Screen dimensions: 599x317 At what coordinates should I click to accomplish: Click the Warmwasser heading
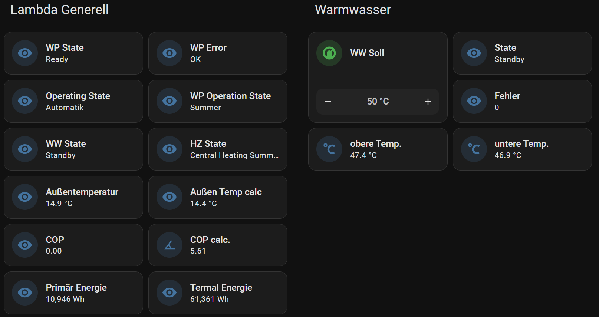pos(352,10)
